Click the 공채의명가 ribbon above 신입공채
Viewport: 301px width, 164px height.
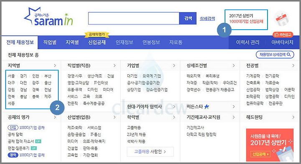point(97,35)
